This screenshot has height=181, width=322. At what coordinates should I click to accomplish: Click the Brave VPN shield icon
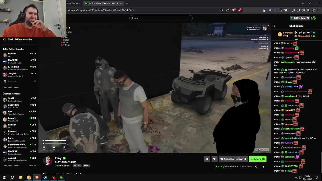coord(313,10)
